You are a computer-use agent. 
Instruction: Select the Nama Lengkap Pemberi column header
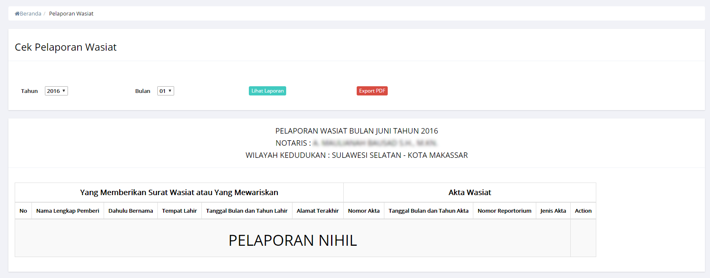tap(68, 211)
